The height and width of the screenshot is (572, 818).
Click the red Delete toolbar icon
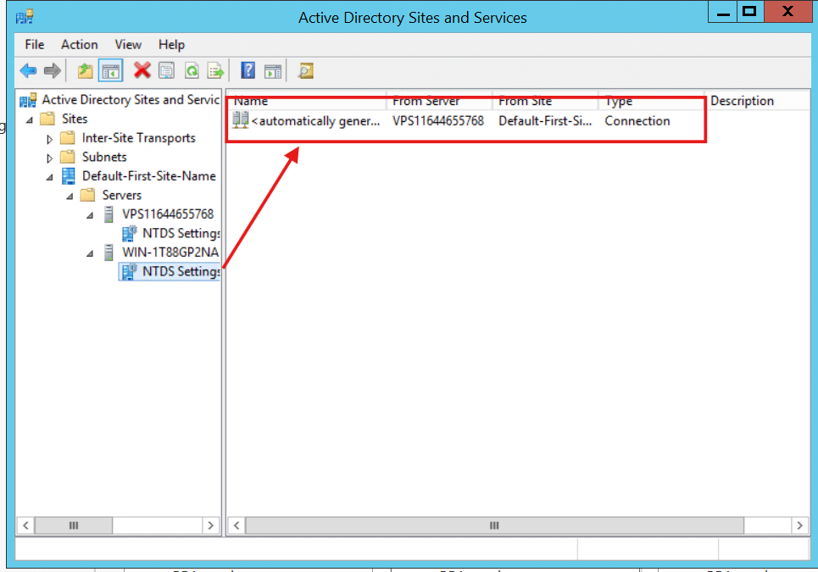(142, 70)
